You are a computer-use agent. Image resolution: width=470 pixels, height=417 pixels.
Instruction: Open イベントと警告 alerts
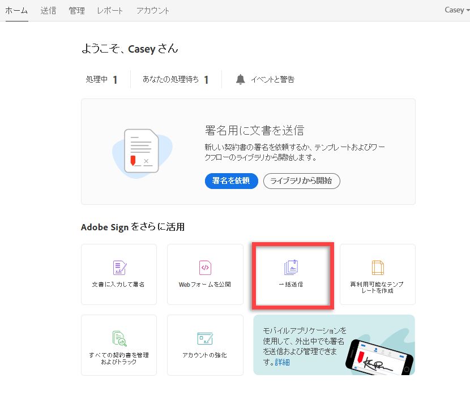coord(272,79)
